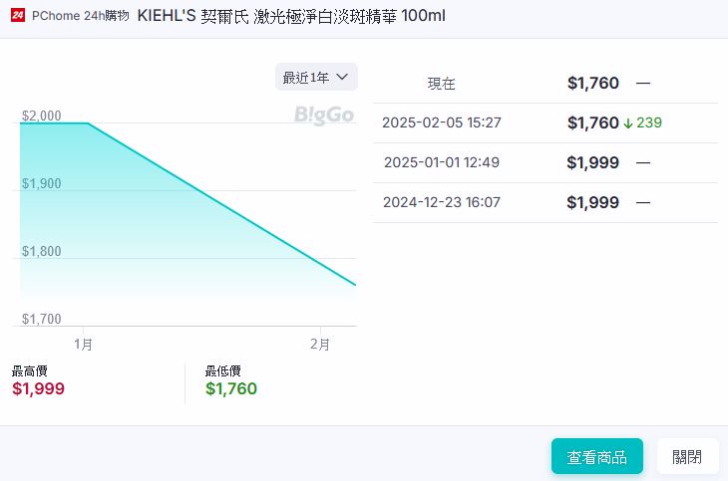728x481 pixels.
Task: Click the KIEHL'S product title text
Action: click(x=290, y=16)
